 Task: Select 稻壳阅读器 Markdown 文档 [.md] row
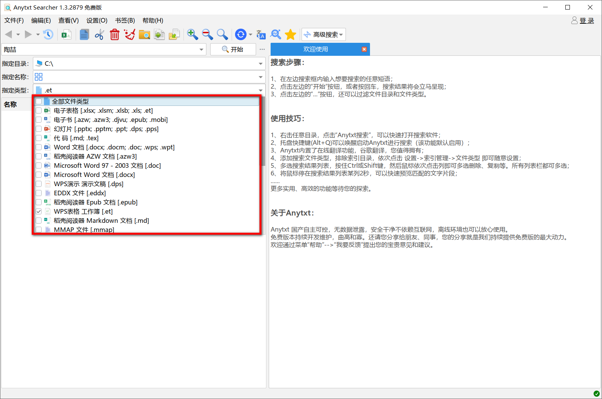click(x=147, y=221)
